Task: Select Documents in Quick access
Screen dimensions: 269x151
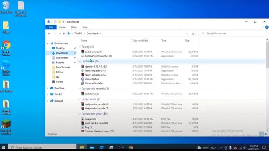Action: pyautogui.click(x=62, y=58)
